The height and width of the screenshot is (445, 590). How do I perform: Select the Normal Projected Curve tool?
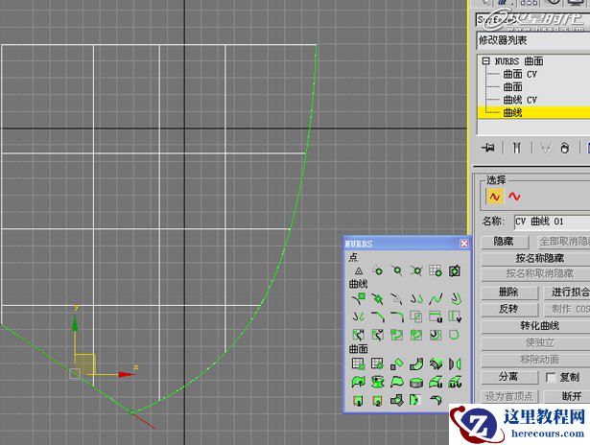coord(359,335)
